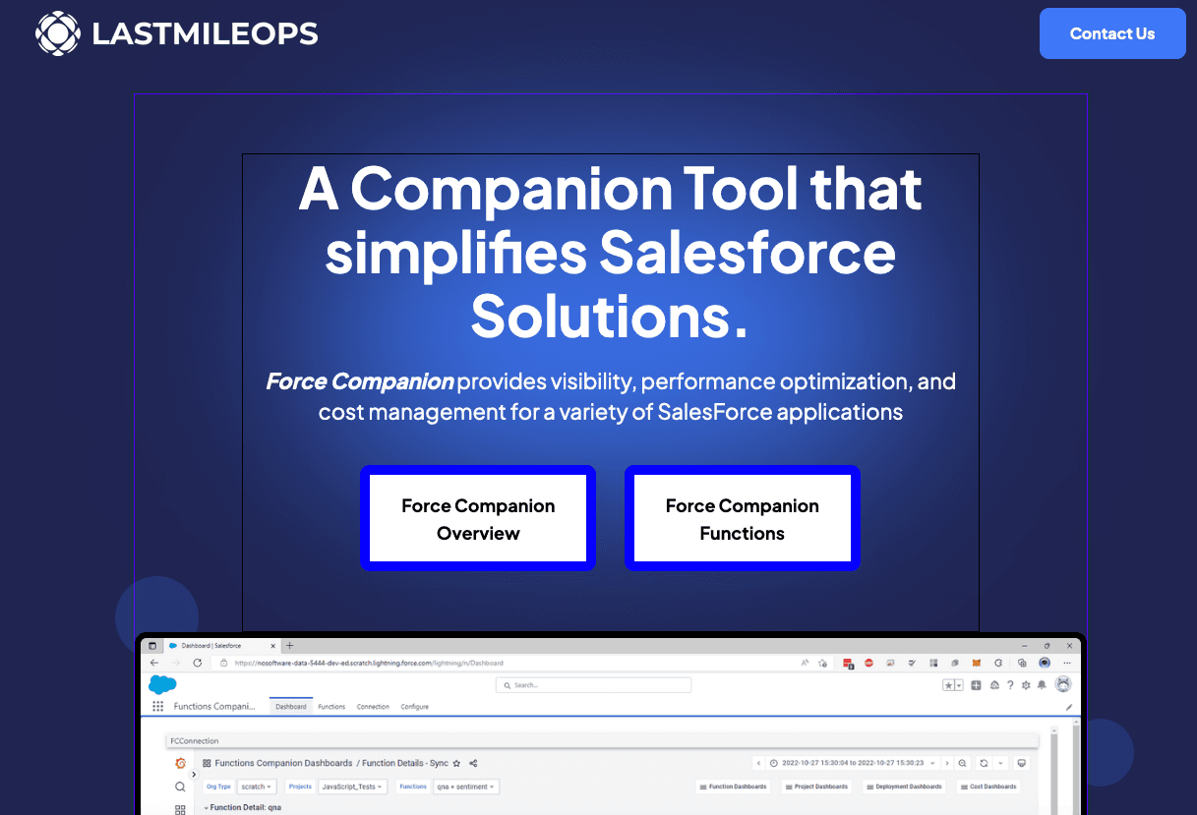Open the Salesforce setup gear

(x=1026, y=685)
